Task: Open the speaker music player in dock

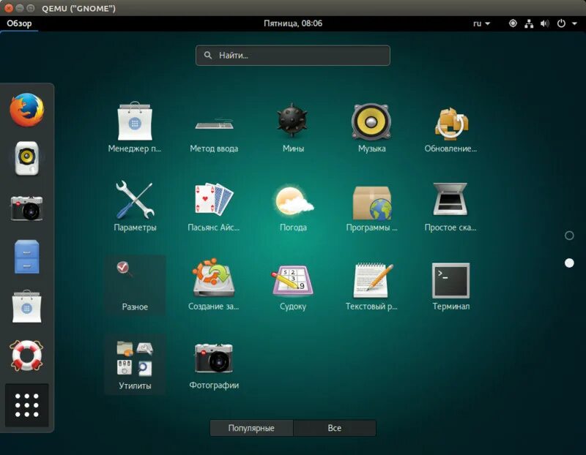Action: (x=26, y=158)
